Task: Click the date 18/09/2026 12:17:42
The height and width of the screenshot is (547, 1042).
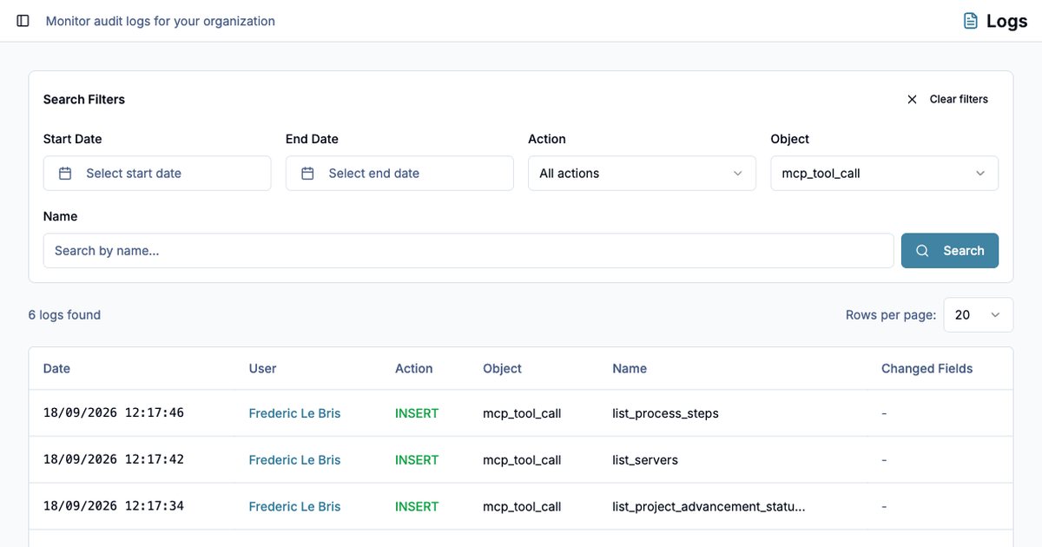Action: click(114, 460)
